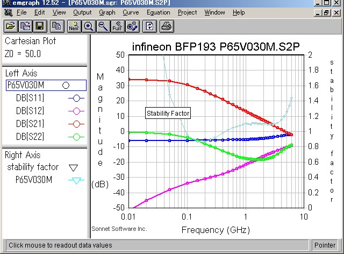The width and height of the screenshot is (344, 254).
Task: Open file with the folder toolbar icon
Action: [x=11, y=26]
